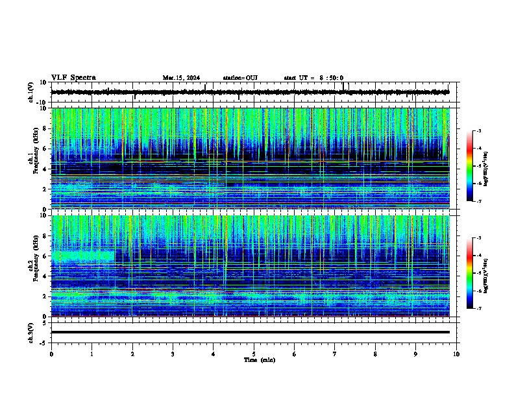514x397 pixels.
Task: Click the time-axis tick label "9"
Action: pyautogui.click(x=415, y=354)
